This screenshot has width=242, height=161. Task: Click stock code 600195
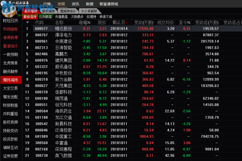(41, 73)
